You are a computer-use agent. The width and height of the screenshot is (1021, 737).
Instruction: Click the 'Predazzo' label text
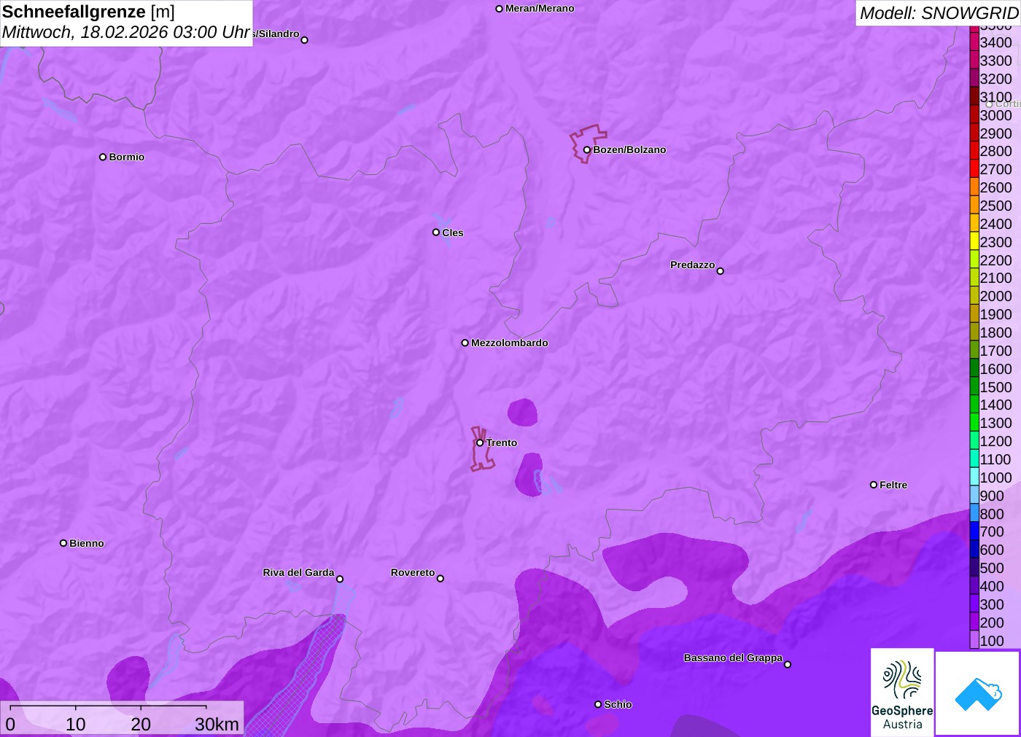tap(692, 265)
